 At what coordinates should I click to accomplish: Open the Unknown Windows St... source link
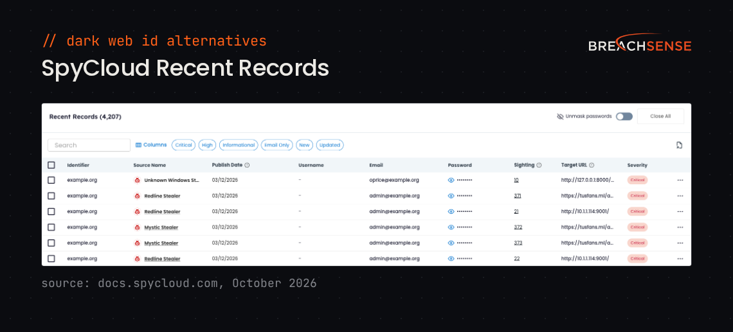[x=172, y=180]
